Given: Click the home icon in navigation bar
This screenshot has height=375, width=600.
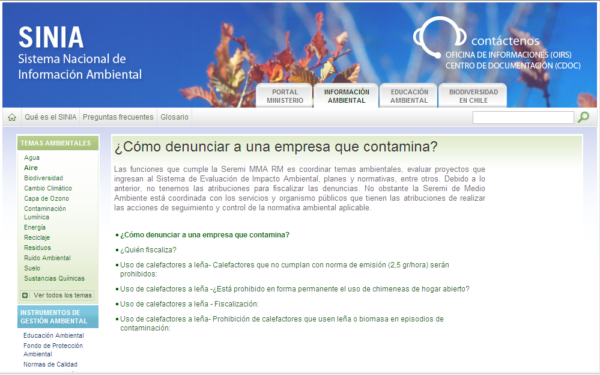Looking at the screenshot, I should 12,117.
